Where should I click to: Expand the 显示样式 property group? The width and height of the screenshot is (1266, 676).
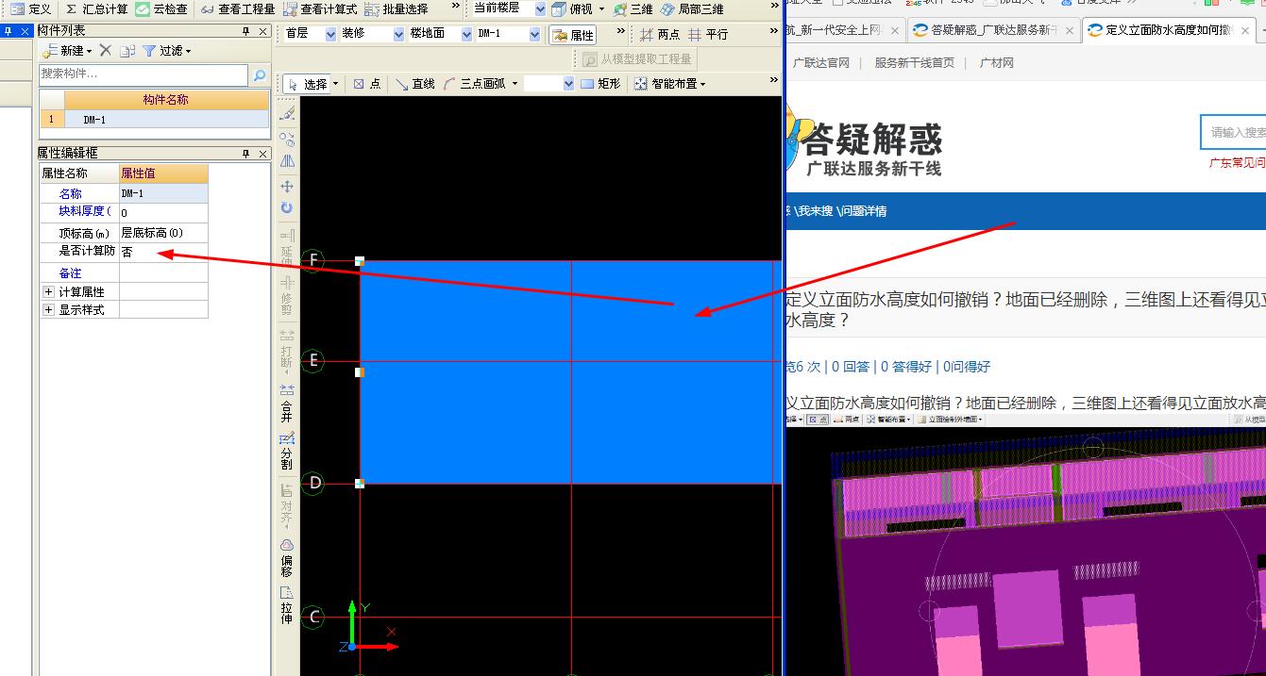pos(48,309)
